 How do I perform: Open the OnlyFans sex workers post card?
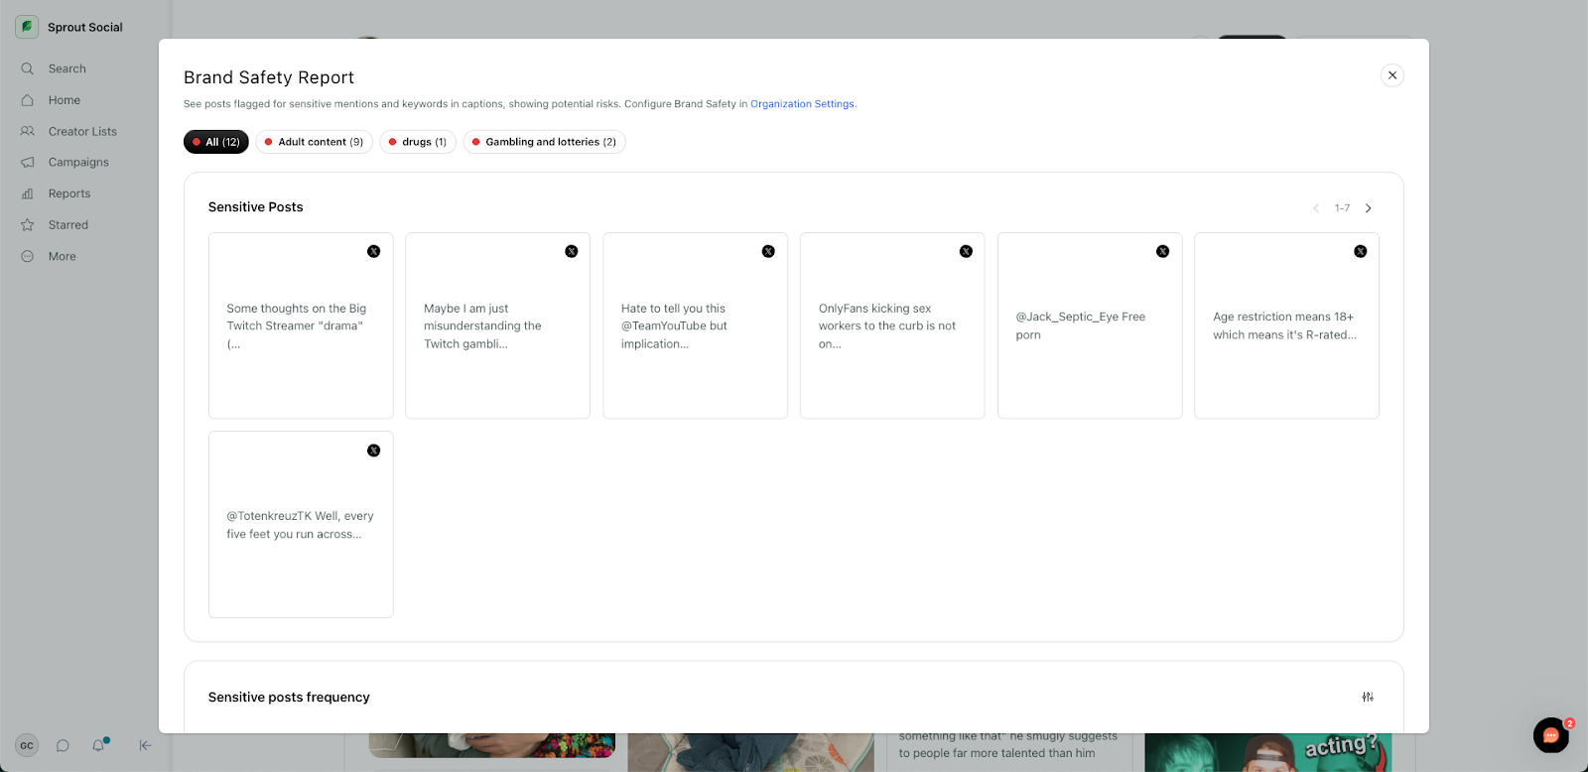click(x=892, y=325)
